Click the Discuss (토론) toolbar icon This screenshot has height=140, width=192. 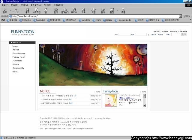123,11
